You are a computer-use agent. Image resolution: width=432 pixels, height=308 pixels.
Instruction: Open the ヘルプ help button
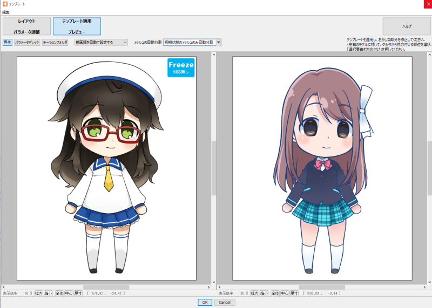[x=407, y=26]
